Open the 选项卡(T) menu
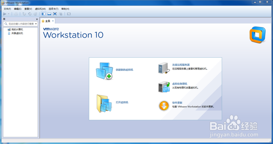The width and height of the screenshot is (273, 144). click(54, 9)
